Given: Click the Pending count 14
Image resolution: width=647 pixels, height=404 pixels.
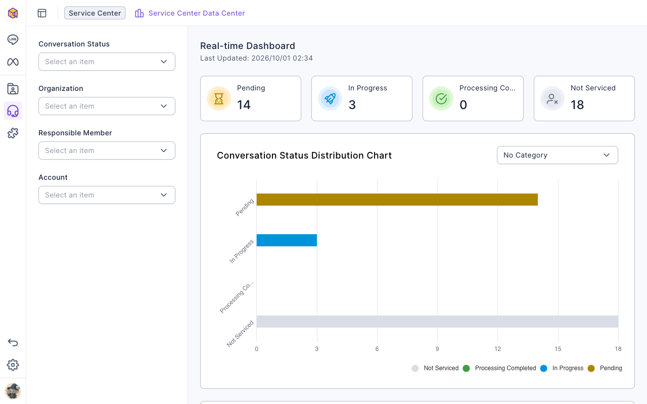Looking at the screenshot, I should 244,105.
